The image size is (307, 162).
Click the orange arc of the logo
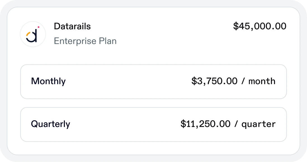(28, 34)
